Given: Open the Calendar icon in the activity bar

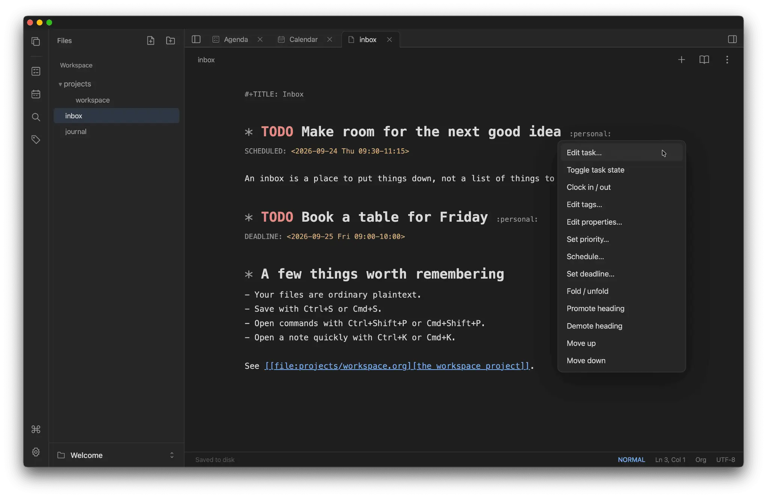Looking at the screenshot, I should coord(36,94).
